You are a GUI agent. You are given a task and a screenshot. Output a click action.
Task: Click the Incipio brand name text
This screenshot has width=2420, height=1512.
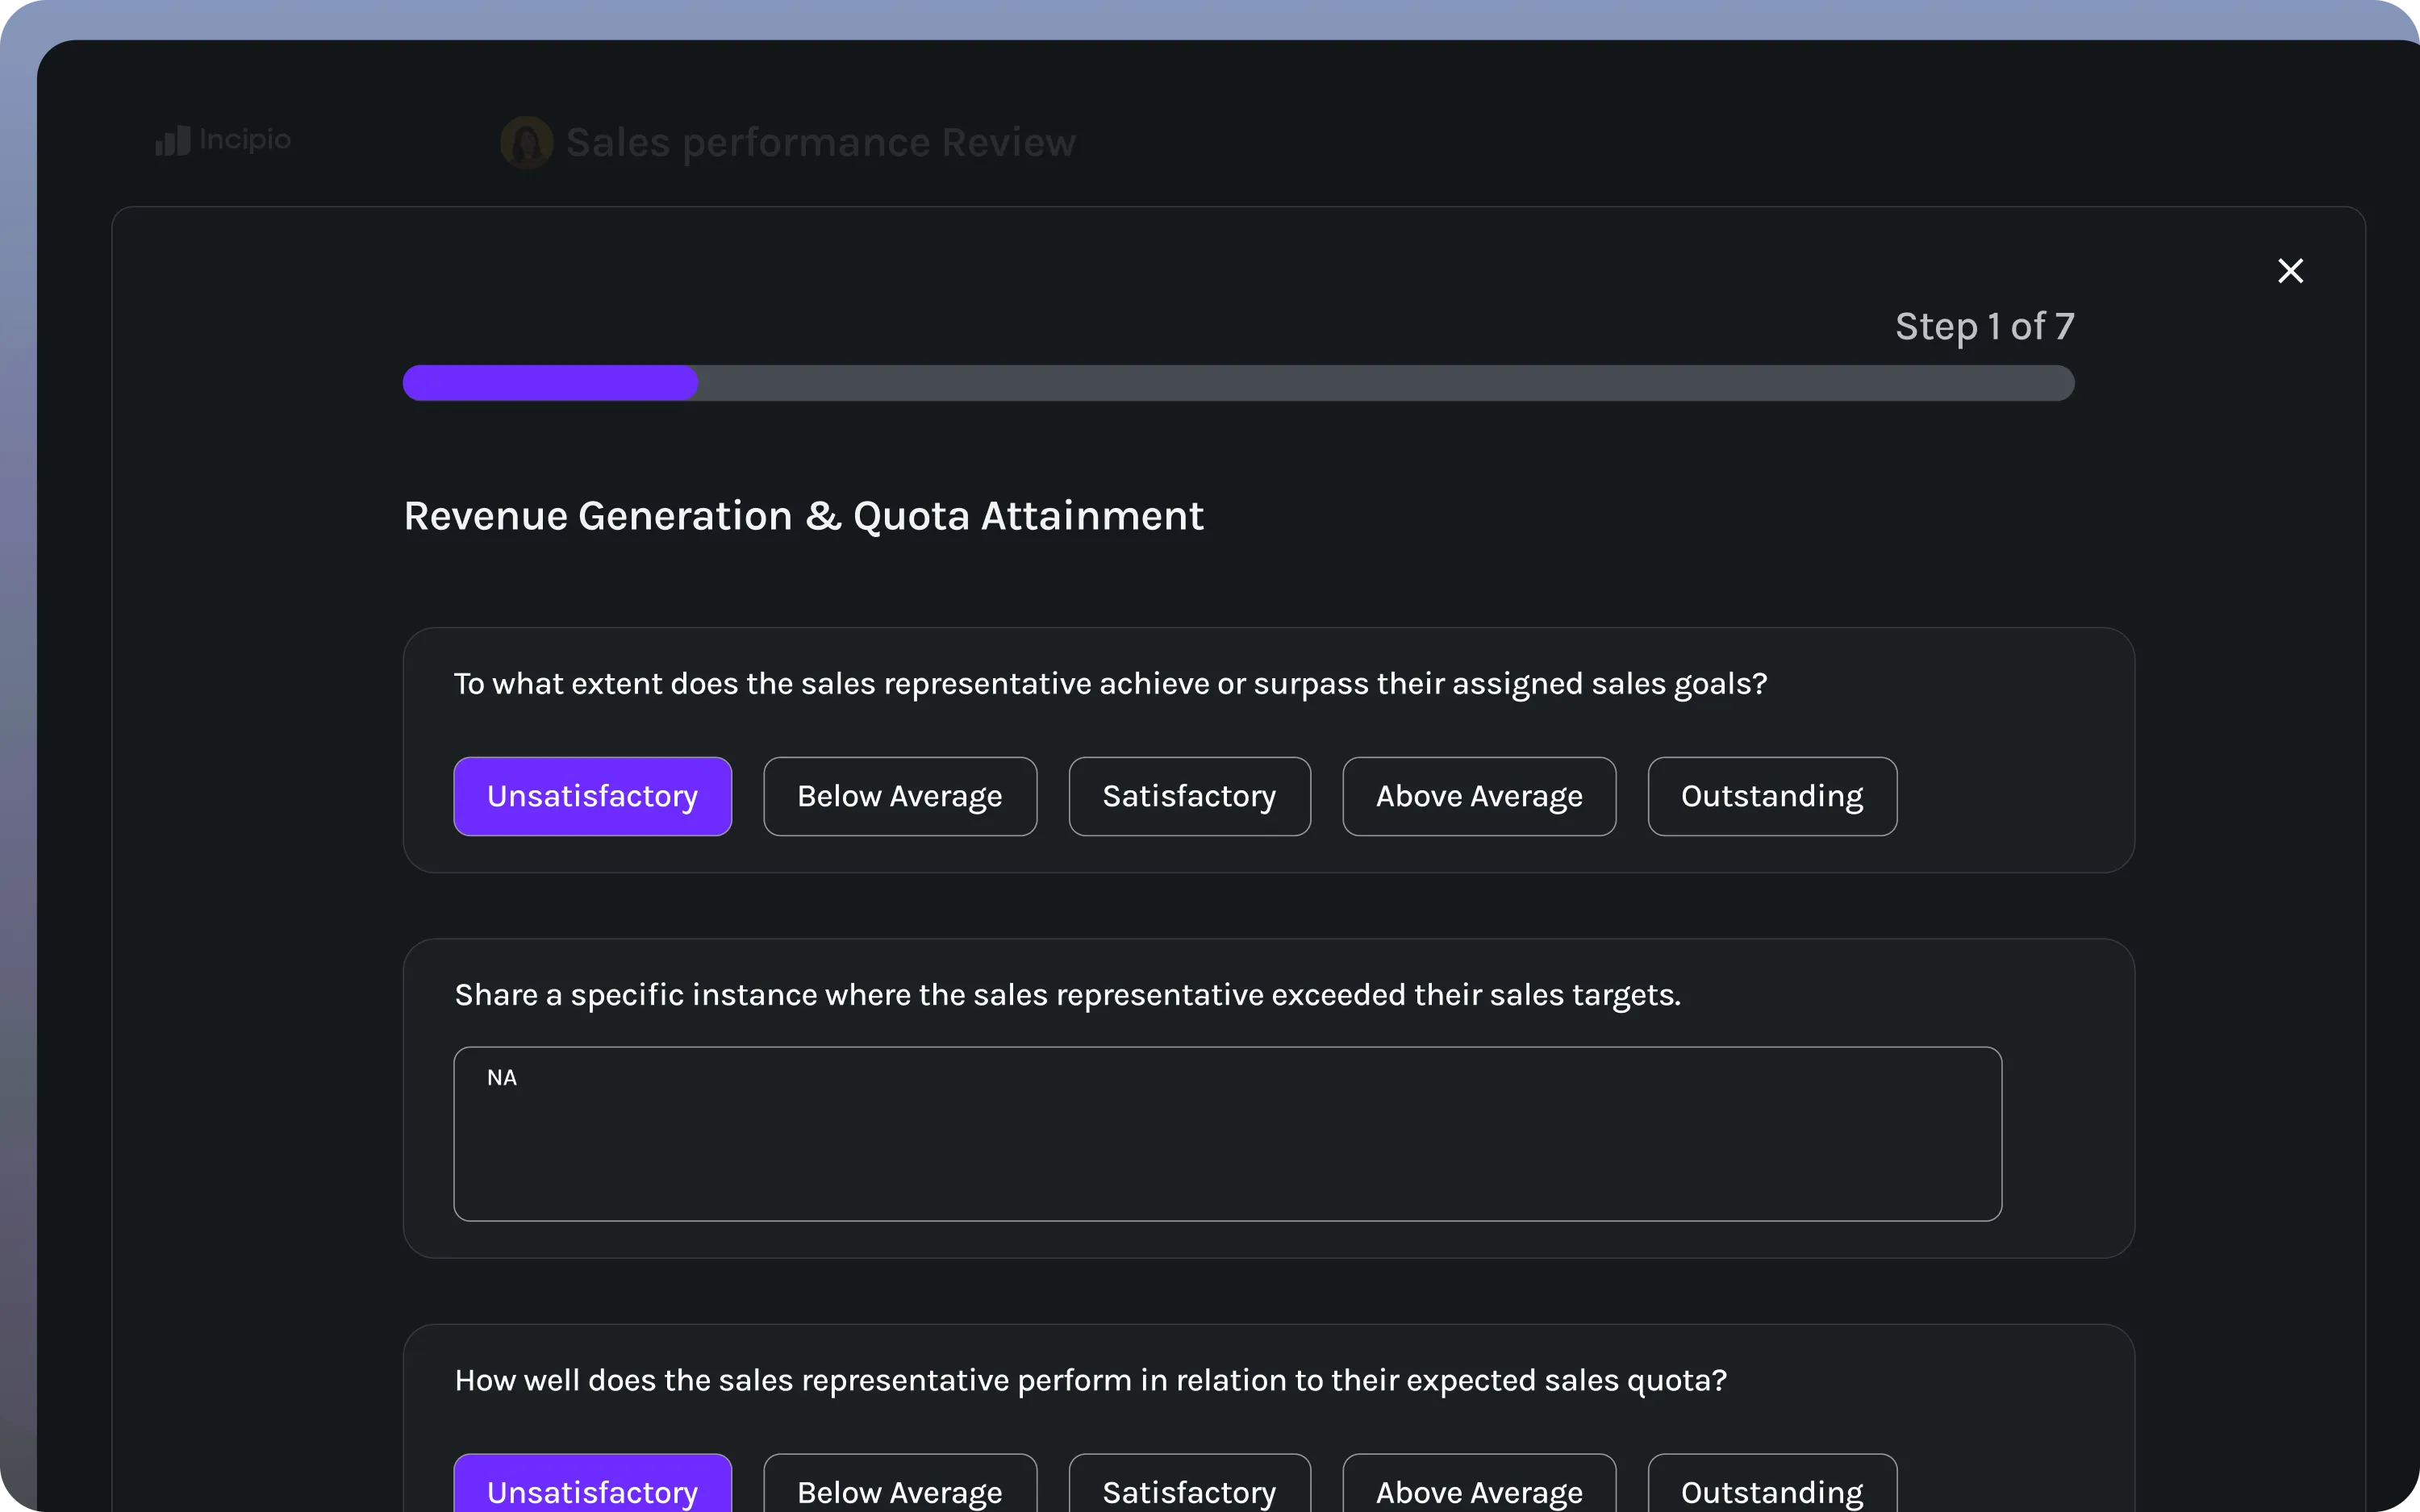(245, 140)
